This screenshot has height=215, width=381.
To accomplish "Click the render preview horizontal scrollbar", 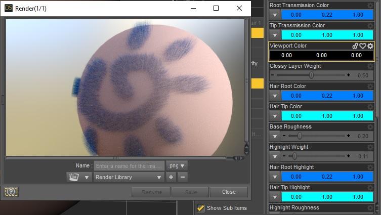I will (116, 158).
